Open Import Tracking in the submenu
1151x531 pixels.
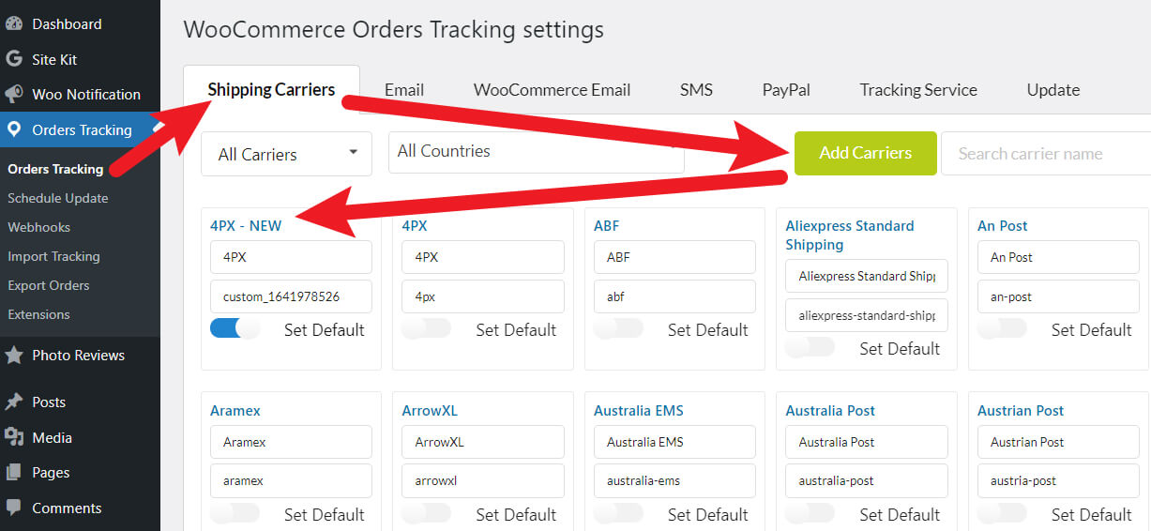(53, 256)
